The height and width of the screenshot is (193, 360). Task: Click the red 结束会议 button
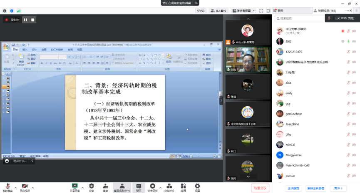point(260,188)
